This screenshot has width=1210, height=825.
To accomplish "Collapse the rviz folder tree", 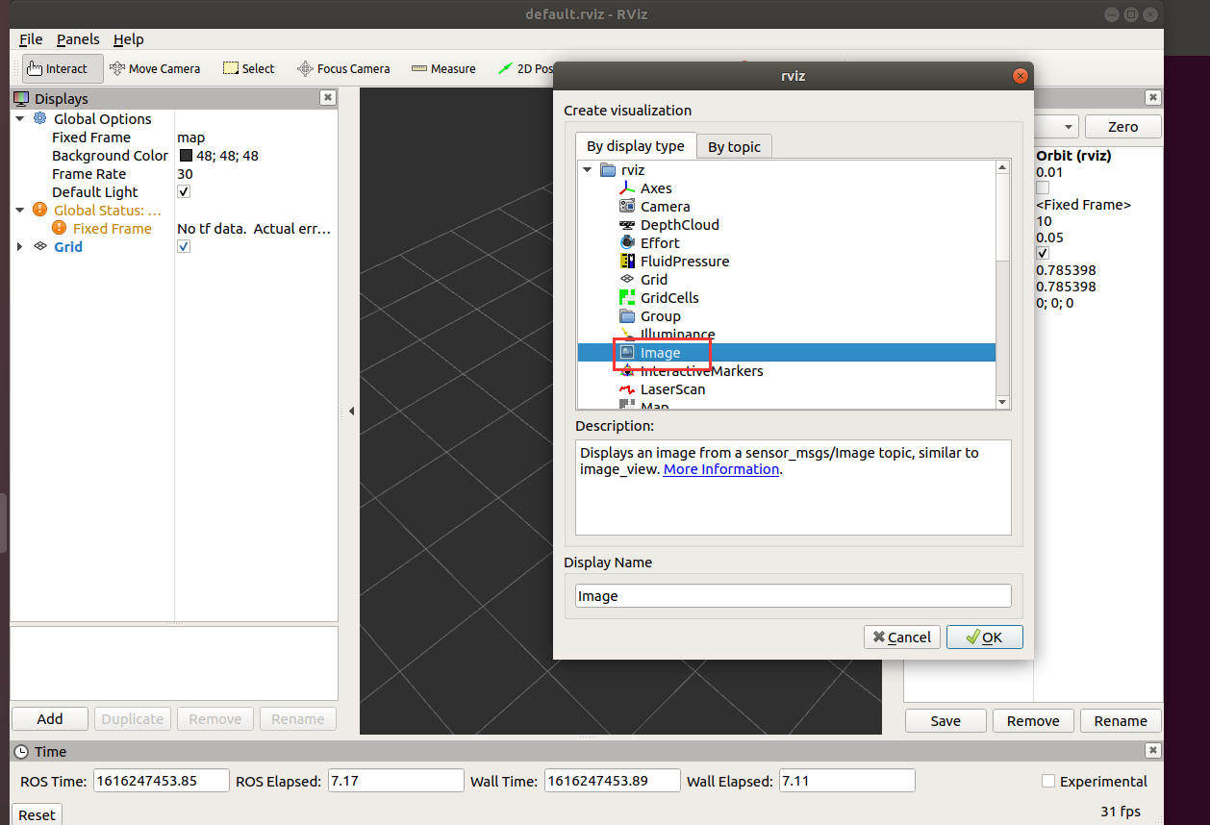I will [x=587, y=170].
